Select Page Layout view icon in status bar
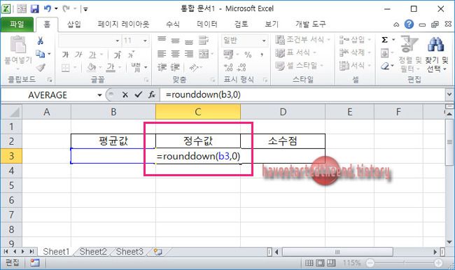This screenshot has width=455, height=270. click(320, 263)
